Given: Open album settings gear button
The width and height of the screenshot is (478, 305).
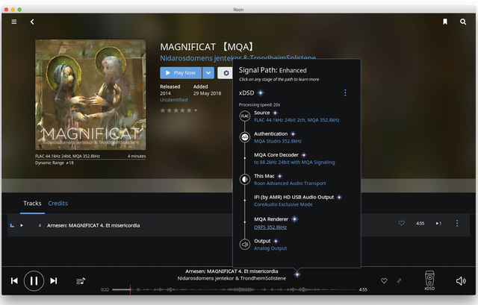Looking at the screenshot, I should [x=224, y=73].
